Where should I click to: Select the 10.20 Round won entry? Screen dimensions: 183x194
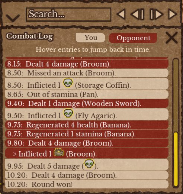87,184
